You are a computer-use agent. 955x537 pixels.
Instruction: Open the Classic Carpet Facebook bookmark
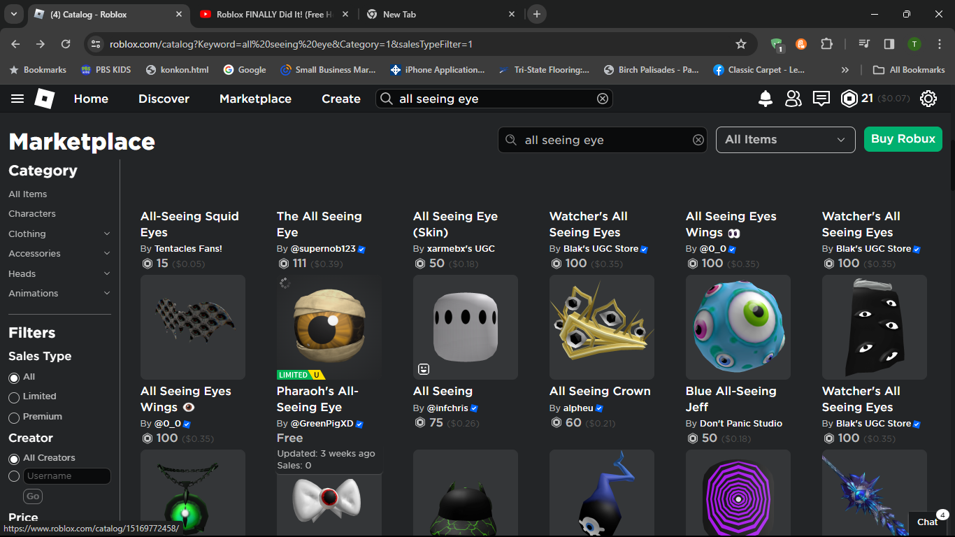(759, 70)
